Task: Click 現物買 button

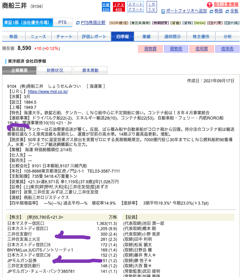Action: click(x=150, y=49)
